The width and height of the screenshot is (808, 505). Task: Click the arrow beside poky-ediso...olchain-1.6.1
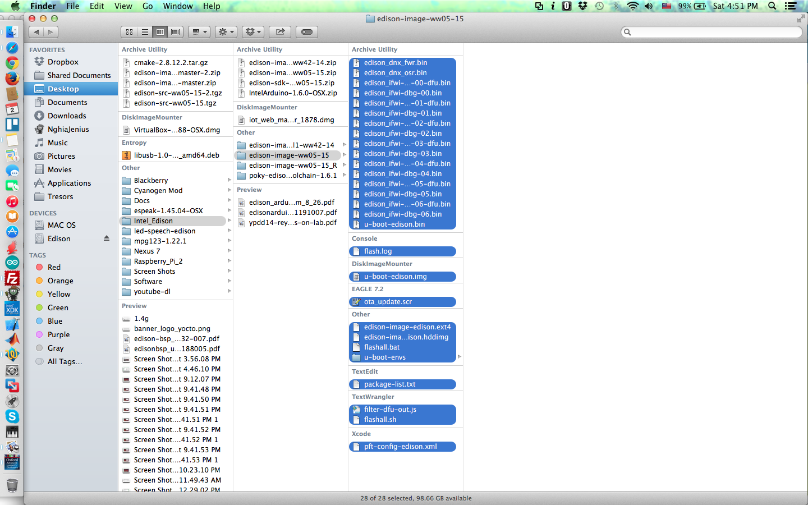point(344,175)
